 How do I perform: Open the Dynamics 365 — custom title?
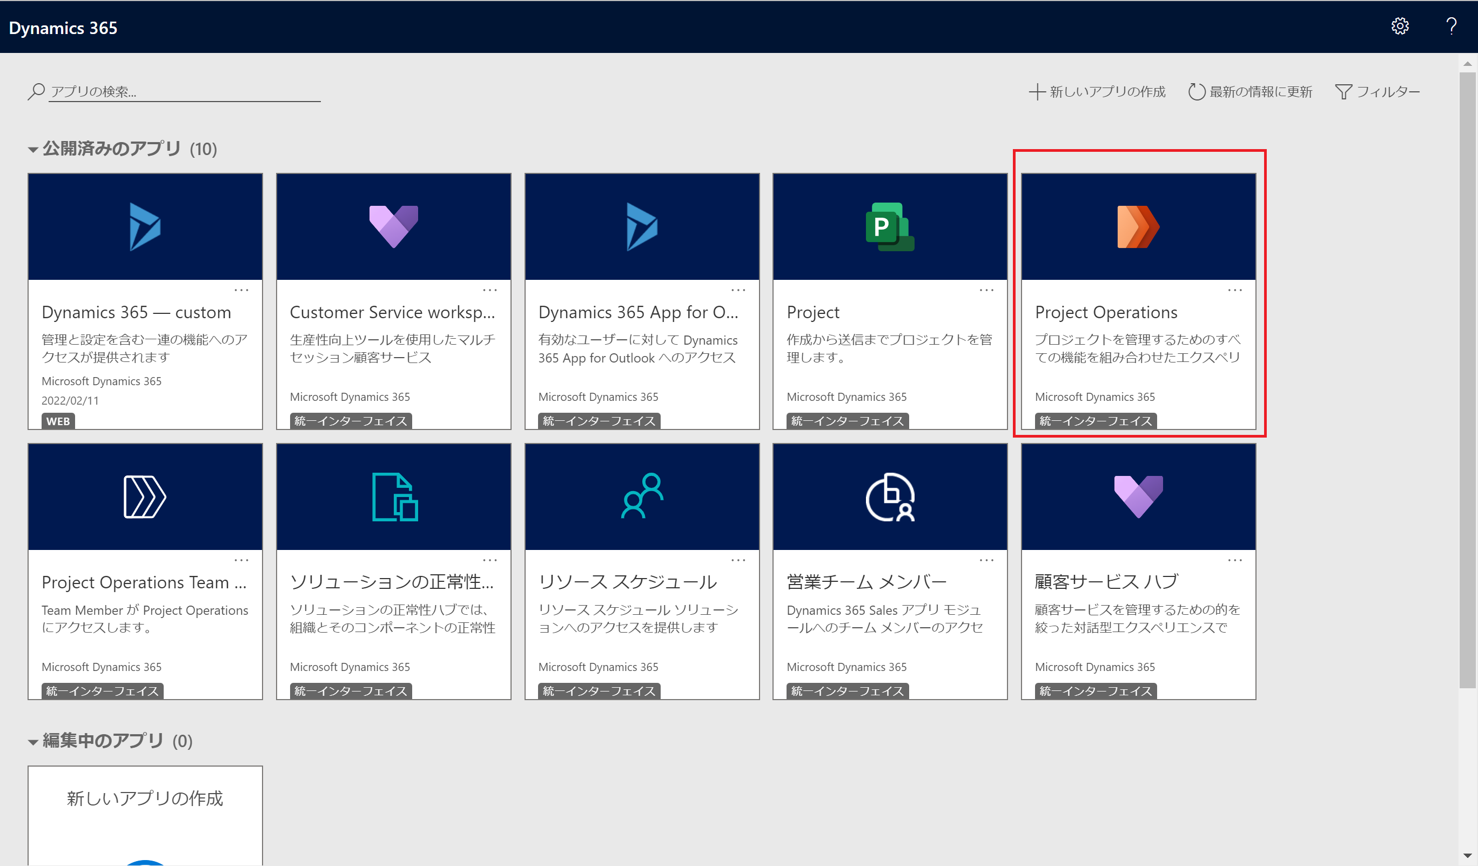(x=136, y=312)
